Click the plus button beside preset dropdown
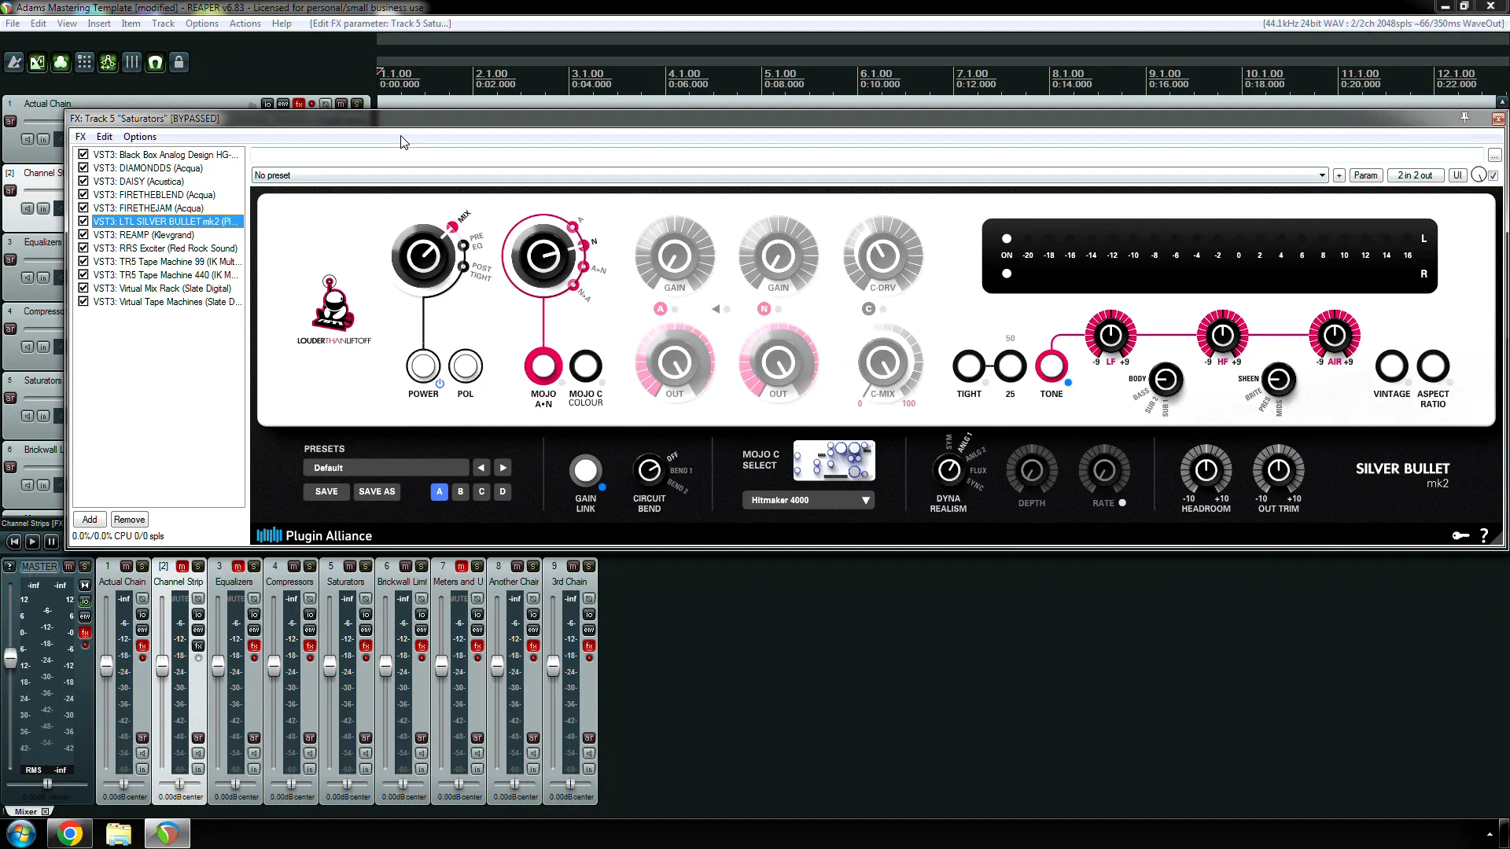This screenshot has width=1510, height=849. click(x=1339, y=175)
